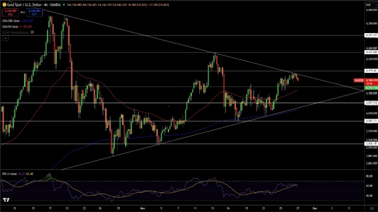The height and width of the screenshot is (212, 378).
Task: Open the Gold Spot / U.S. Dollar symbol title
Action: [26, 4]
